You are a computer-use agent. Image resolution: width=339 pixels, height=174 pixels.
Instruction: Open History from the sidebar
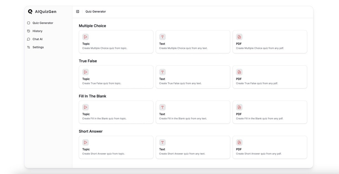[x=37, y=31]
